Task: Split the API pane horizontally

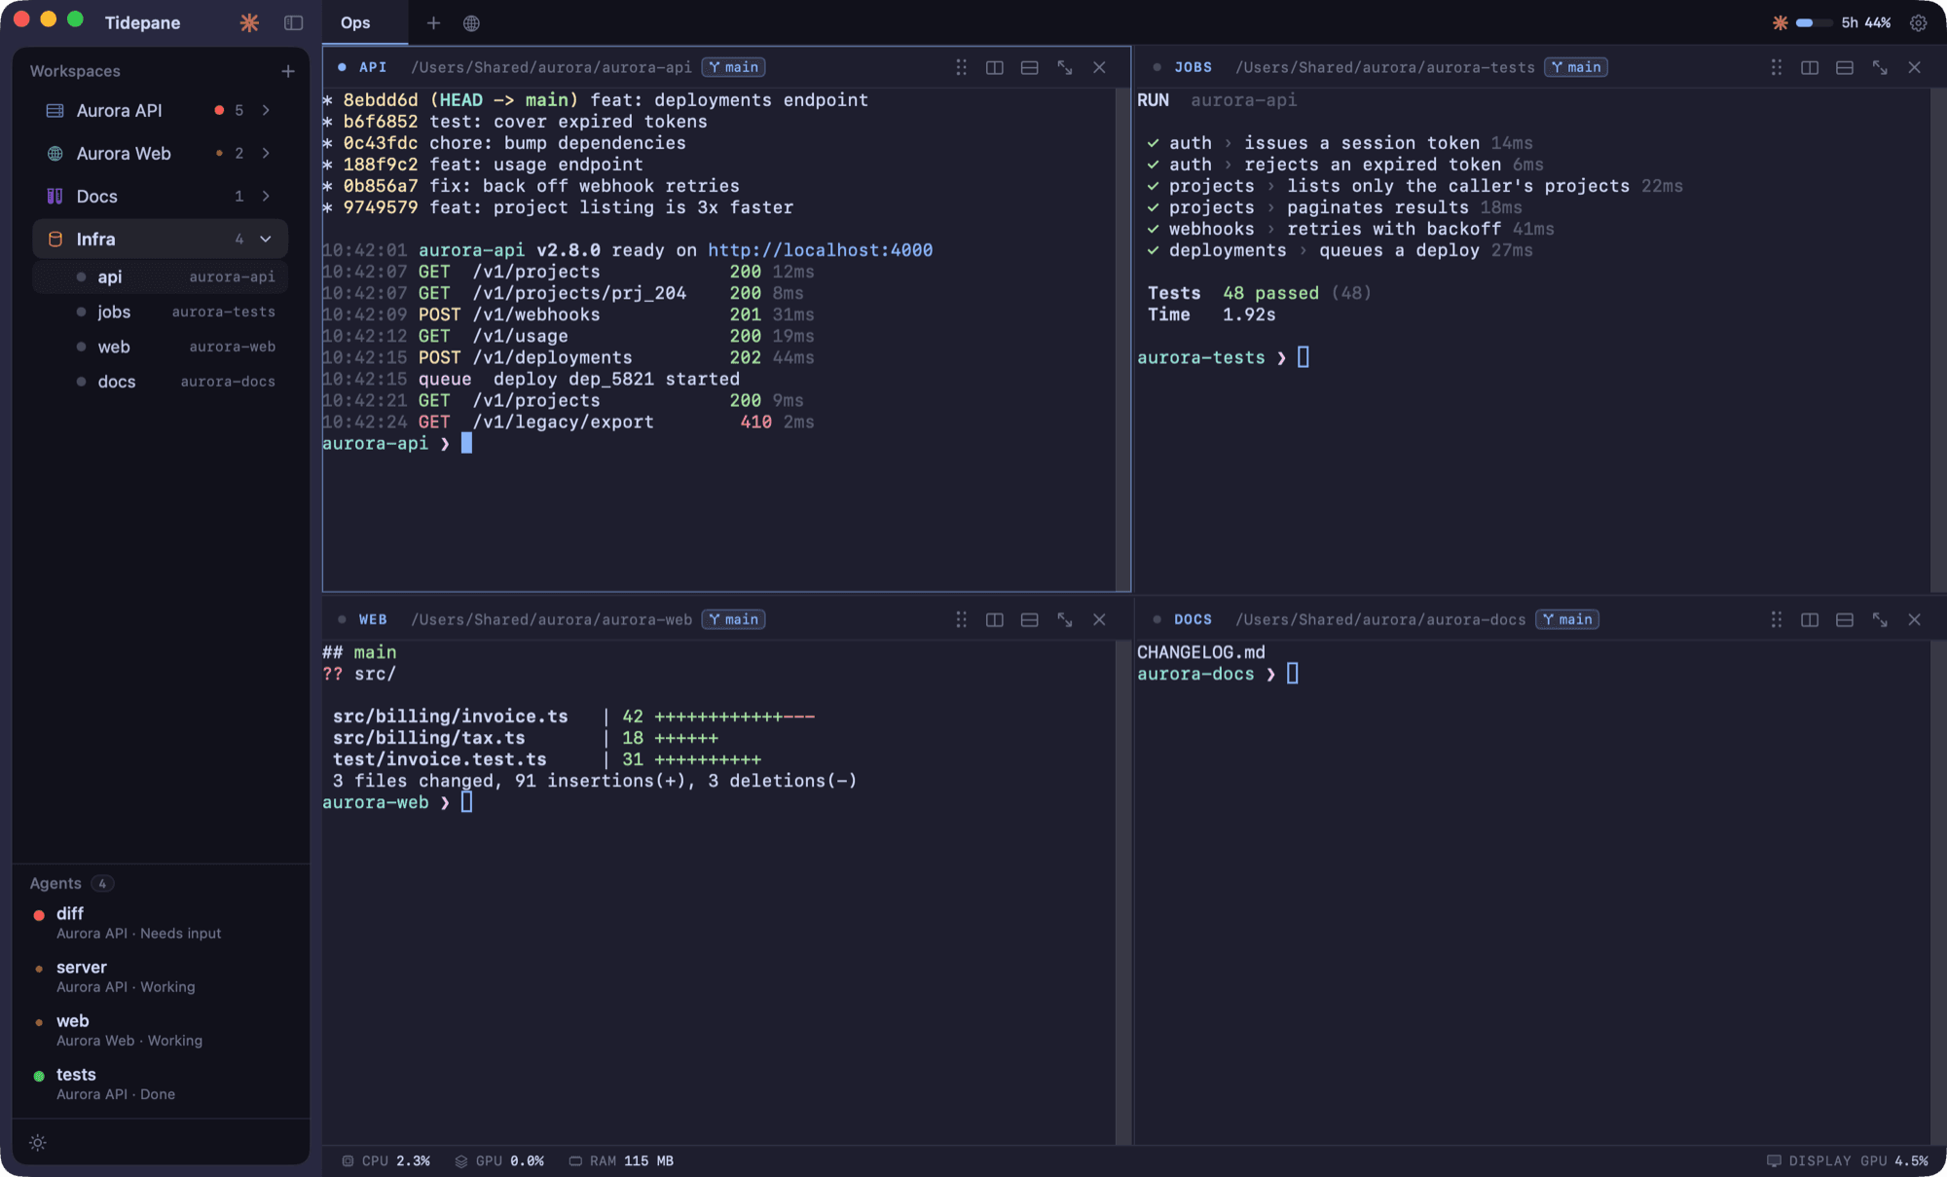Action: pos(1029,67)
